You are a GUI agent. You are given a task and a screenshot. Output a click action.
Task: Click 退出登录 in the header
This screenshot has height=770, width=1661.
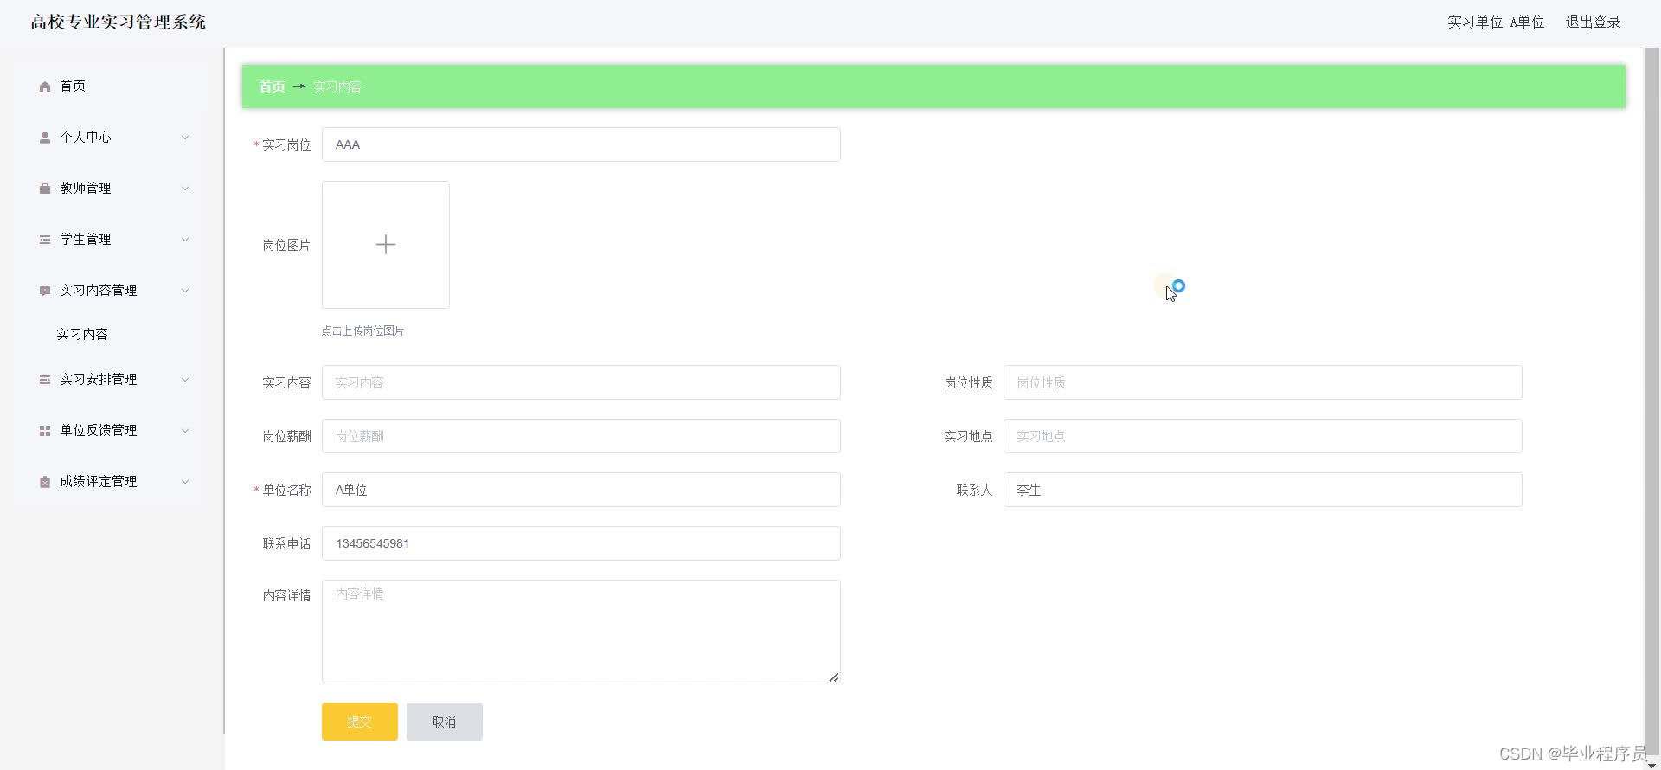[1594, 22]
